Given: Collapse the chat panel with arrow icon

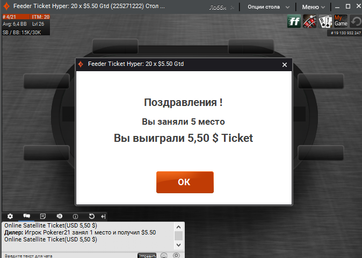Looking at the screenshot, I should pyautogui.click(x=103, y=216).
